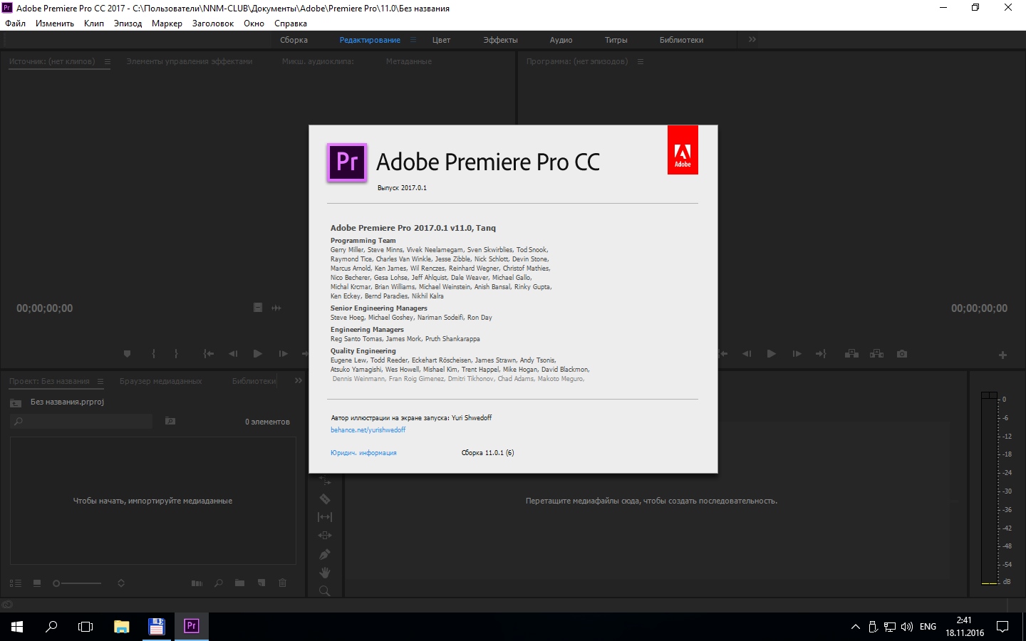Open File Explorer from taskbar
Viewport: 1026px width, 641px height.
pos(122,627)
